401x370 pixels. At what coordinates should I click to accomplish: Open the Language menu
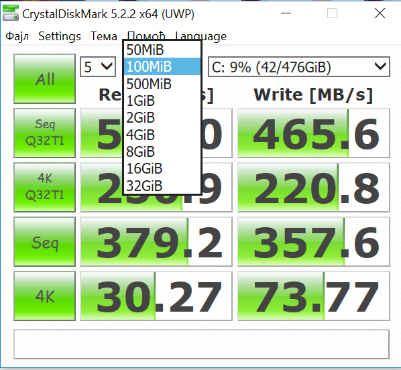pos(201,36)
